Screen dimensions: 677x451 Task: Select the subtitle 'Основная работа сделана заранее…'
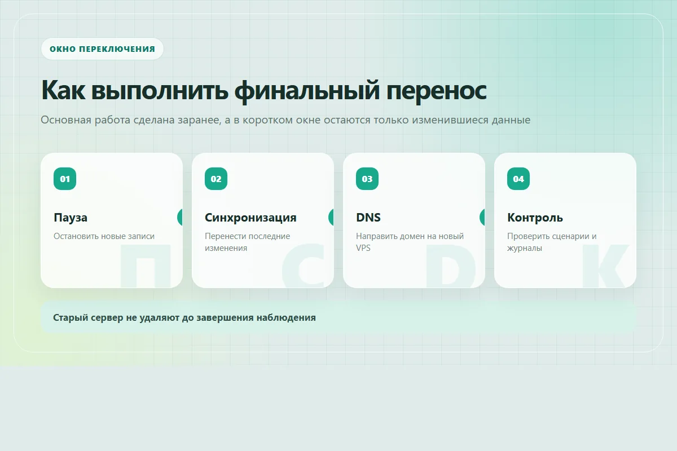(x=285, y=120)
